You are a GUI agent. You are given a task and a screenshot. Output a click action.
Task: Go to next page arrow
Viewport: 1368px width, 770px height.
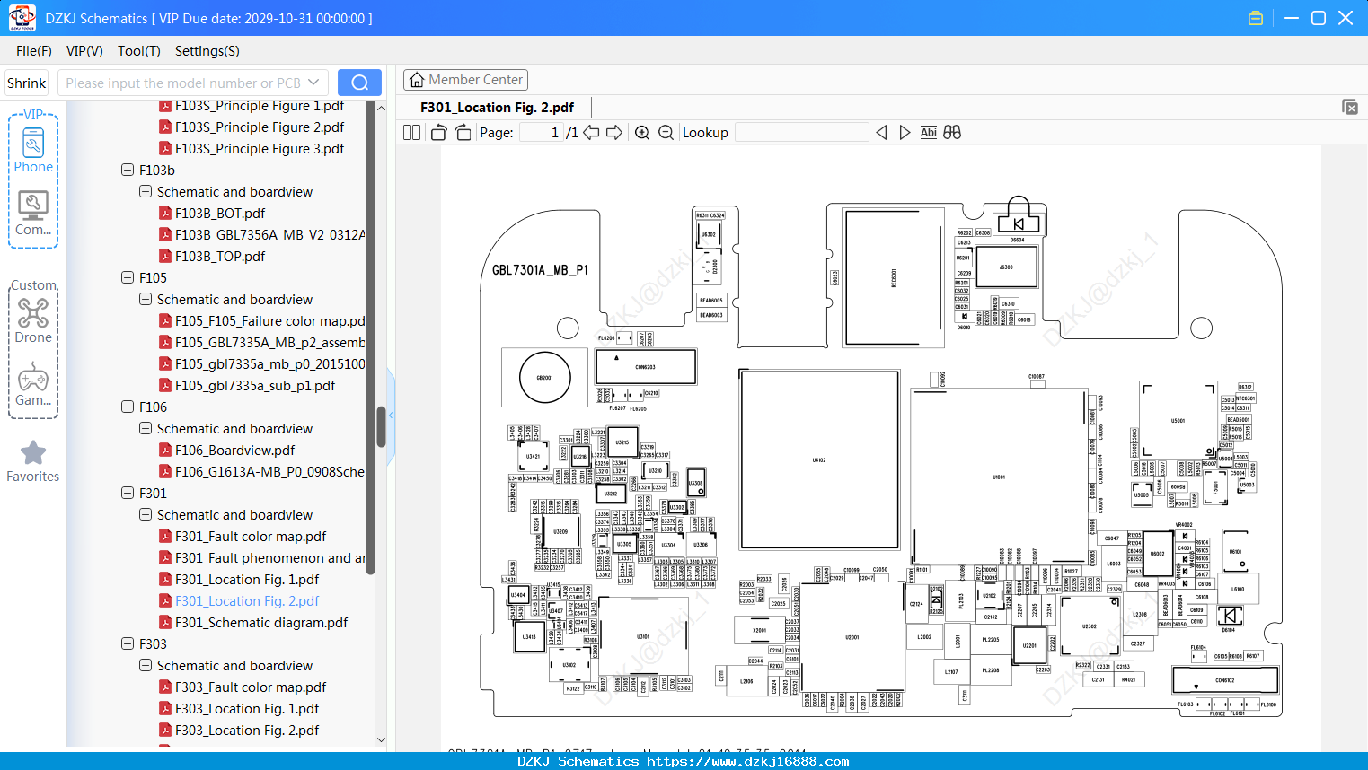pyautogui.click(x=614, y=133)
